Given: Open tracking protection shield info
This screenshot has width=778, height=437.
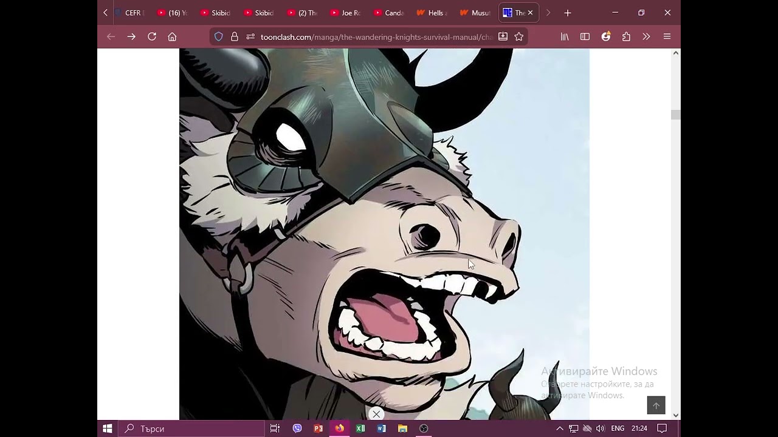Looking at the screenshot, I should [219, 37].
